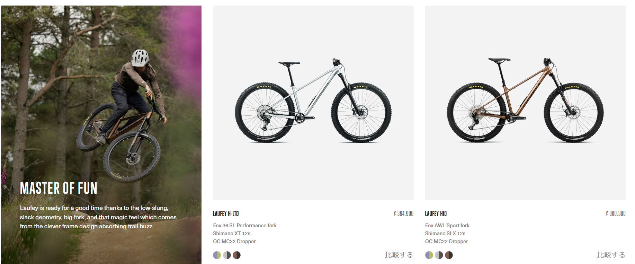Open the bronze Laufey H10 bike image
Viewport: 635px width, 264px height.
[525, 103]
